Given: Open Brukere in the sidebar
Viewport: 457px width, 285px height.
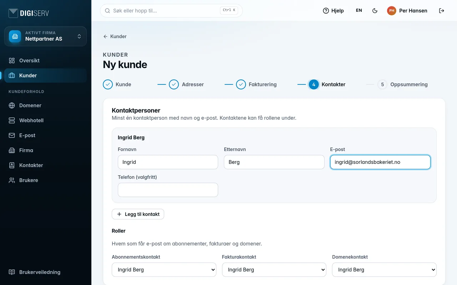Looking at the screenshot, I should click(x=45, y=180).
